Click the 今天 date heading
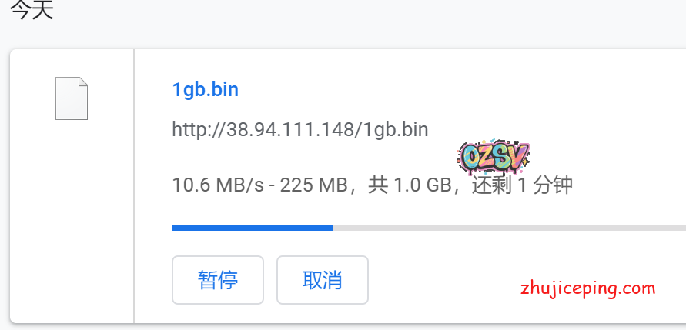686x330 pixels. coord(32,10)
